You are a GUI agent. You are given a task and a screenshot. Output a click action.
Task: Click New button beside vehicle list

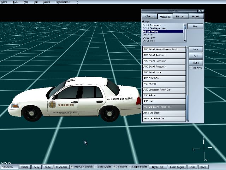(196, 49)
